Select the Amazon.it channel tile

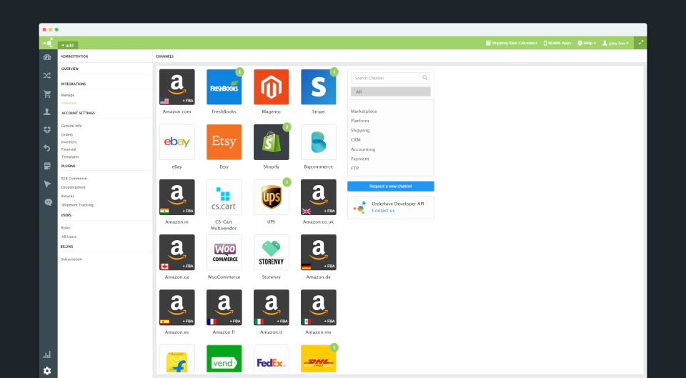(x=272, y=307)
